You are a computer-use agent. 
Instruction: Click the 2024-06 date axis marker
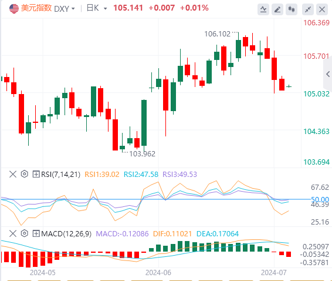(x=158, y=273)
